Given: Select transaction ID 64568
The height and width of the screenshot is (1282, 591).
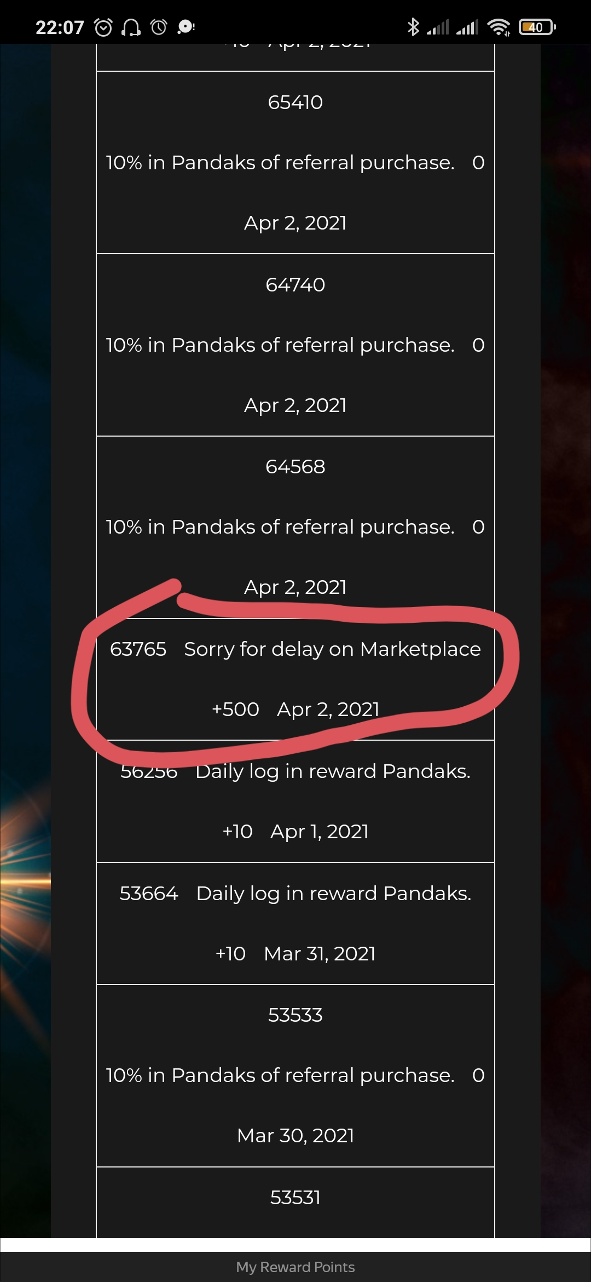Looking at the screenshot, I should [x=296, y=467].
